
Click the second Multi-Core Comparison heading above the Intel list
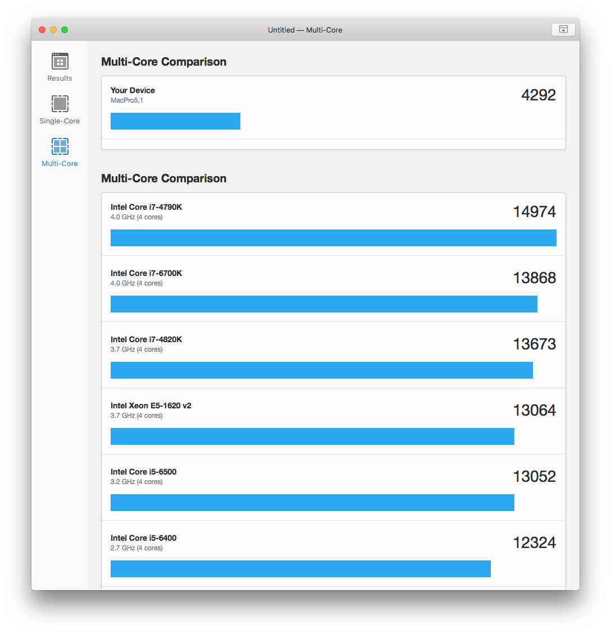click(x=164, y=178)
